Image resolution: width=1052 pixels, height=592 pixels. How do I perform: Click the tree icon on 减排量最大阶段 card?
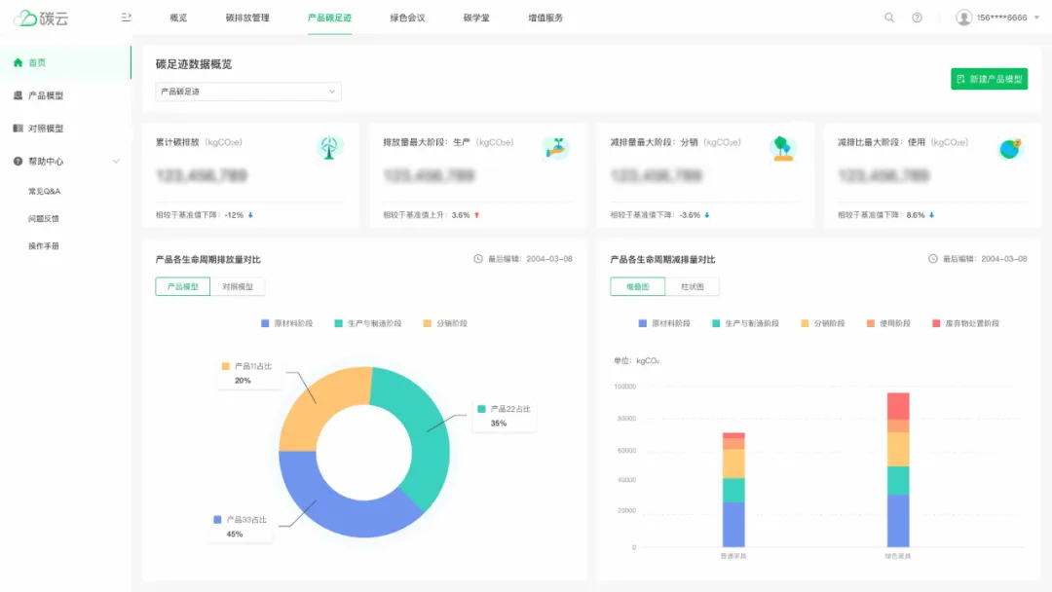(x=782, y=148)
